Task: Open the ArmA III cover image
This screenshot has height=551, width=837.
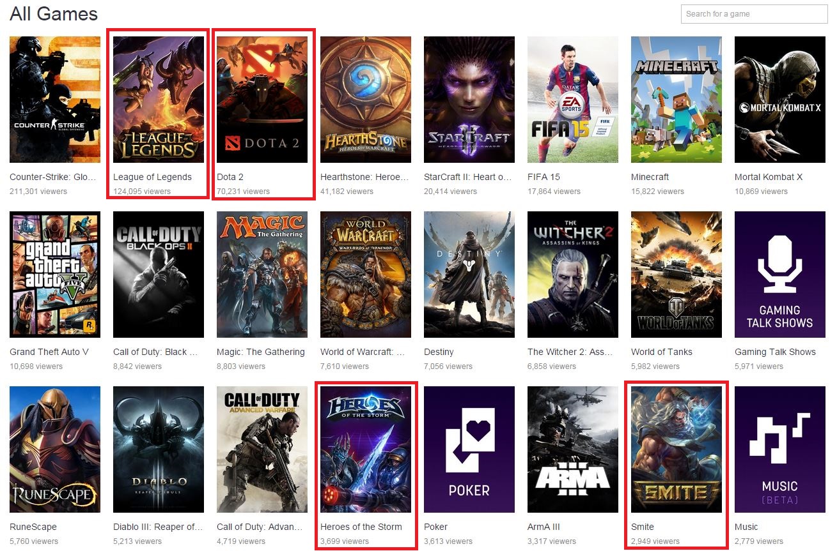Action: [573, 449]
